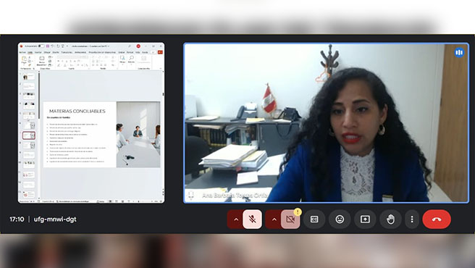Raise hand with the hand icon
The width and height of the screenshot is (475, 268).
[x=390, y=219]
